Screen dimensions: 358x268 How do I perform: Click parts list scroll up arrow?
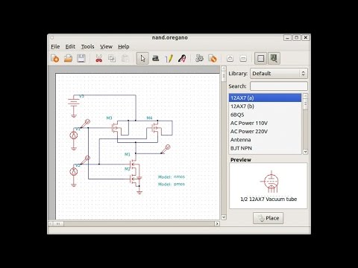(305, 96)
